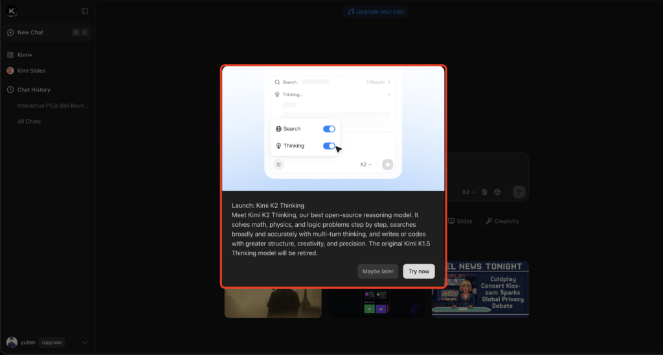Open the Coldplay Concert news thumbnail

[480, 290]
